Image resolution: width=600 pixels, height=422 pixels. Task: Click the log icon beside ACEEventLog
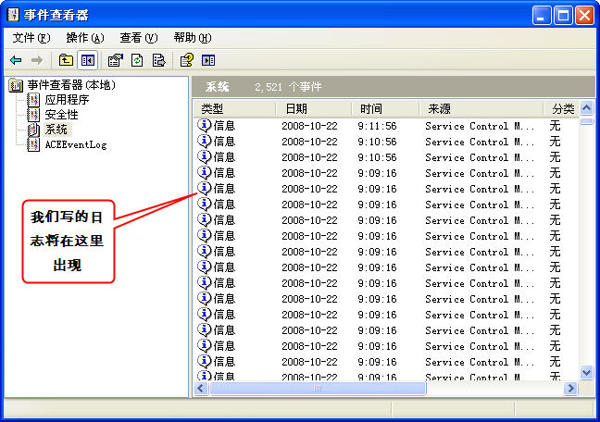coord(33,144)
